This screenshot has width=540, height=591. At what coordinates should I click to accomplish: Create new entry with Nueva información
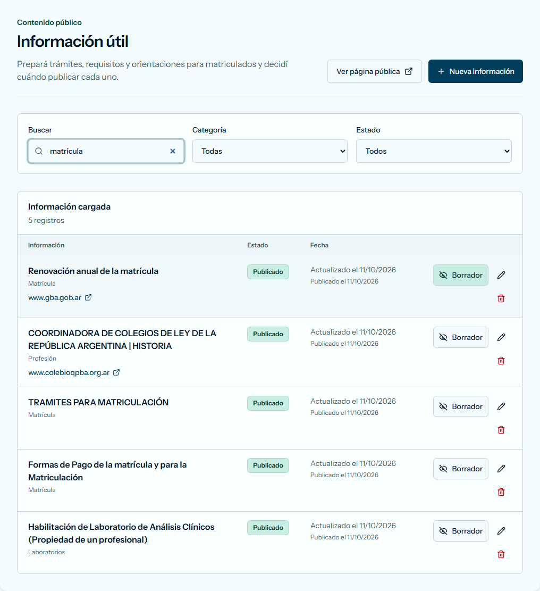475,71
